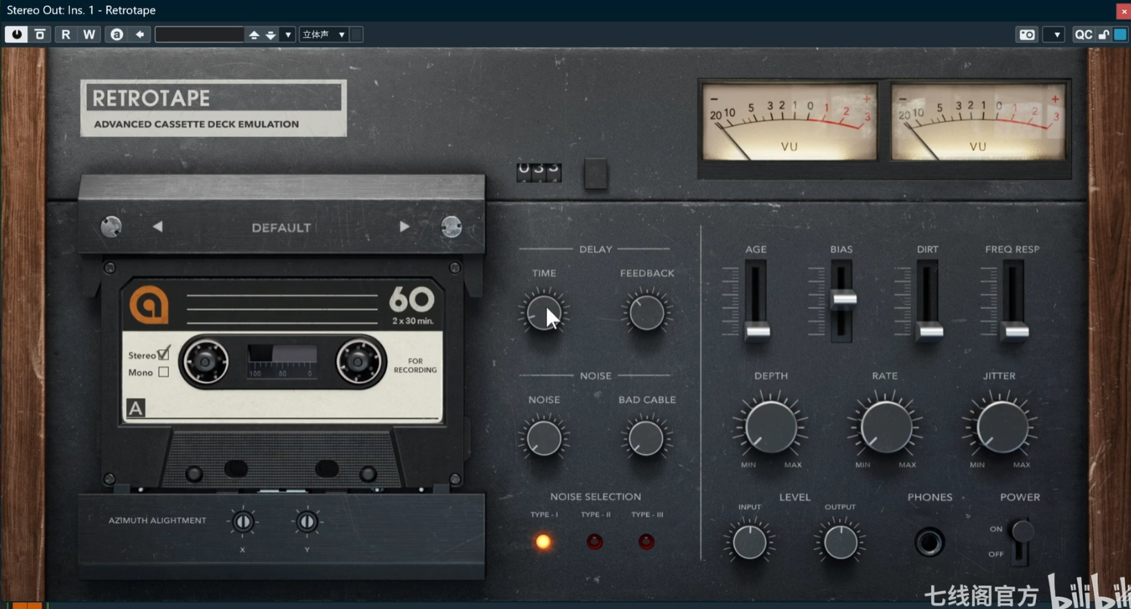1131x609 pixels.
Task: Click the A/B compare circle icon
Action: click(116, 35)
